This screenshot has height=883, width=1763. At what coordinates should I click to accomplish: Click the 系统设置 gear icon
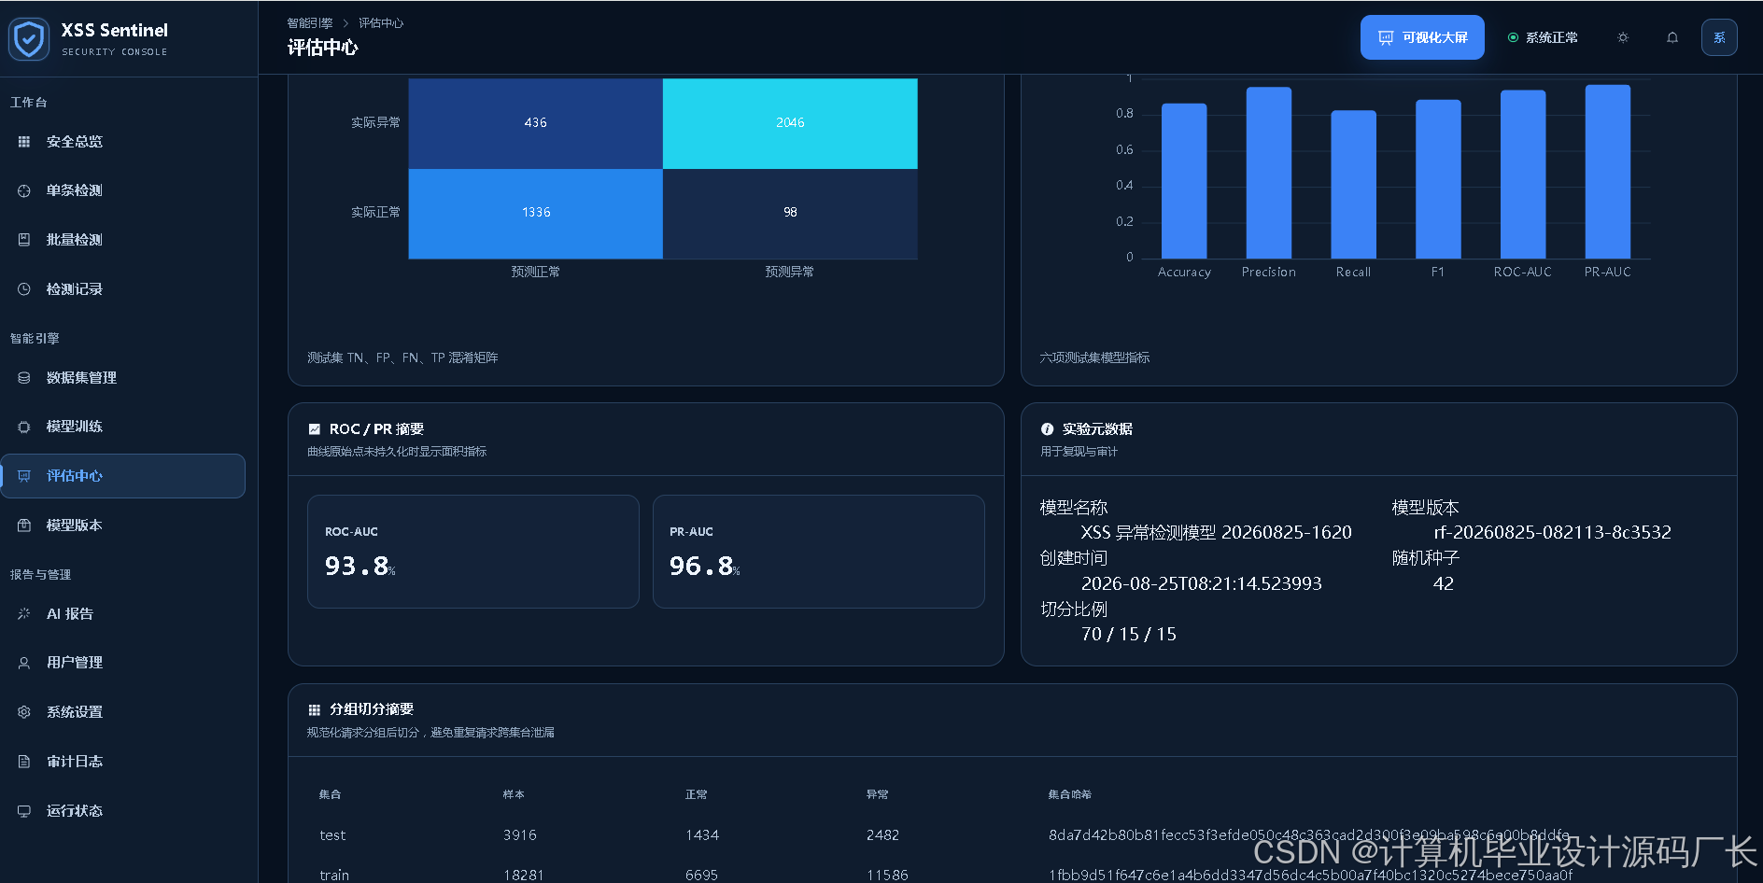click(x=24, y=712)
